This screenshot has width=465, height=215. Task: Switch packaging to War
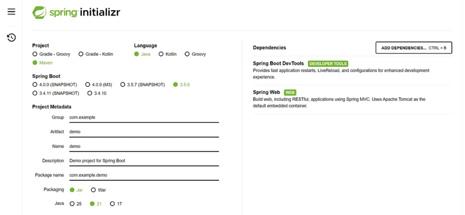(94, 190)
